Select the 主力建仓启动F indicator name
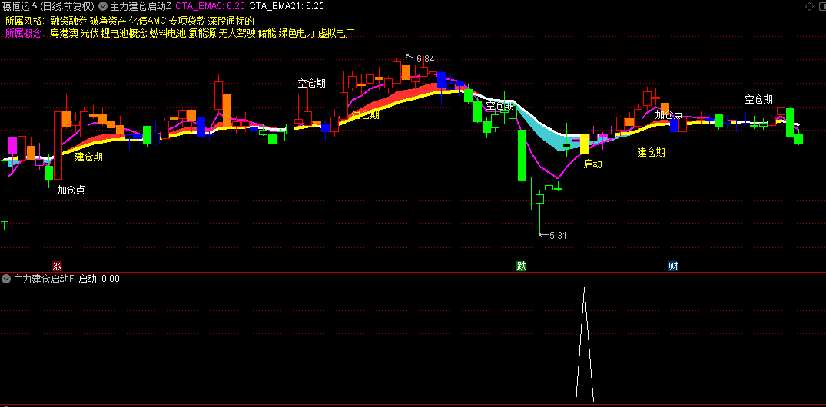Viewport: 826px width, 407px height. point(44,279)
